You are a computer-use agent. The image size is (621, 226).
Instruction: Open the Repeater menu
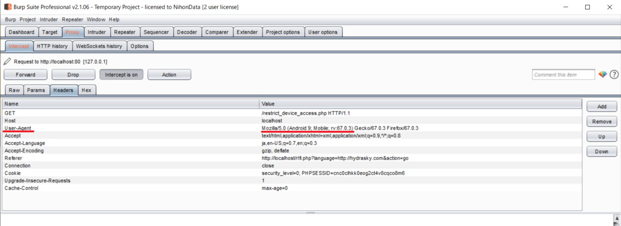72,20
